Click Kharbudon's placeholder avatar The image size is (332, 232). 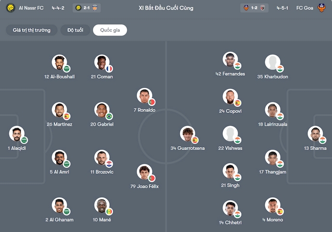pos(272,62)
